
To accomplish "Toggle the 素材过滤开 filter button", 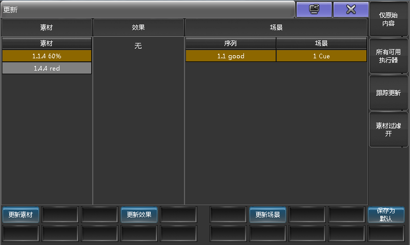I will [388, 130].
